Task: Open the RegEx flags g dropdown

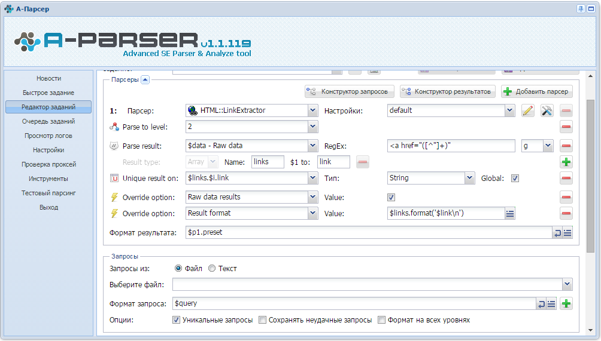Action: pyautogui.click(x=548, y=146)
